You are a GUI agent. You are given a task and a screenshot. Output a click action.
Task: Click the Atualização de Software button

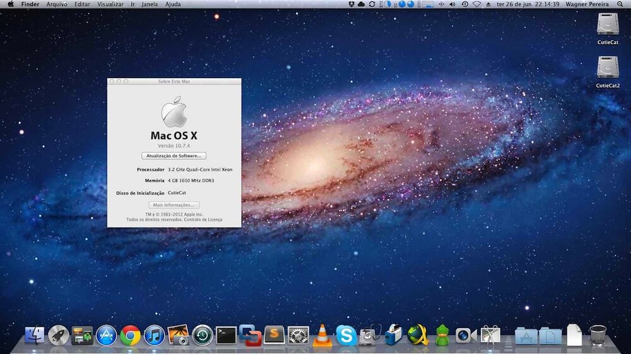[174, 156]
